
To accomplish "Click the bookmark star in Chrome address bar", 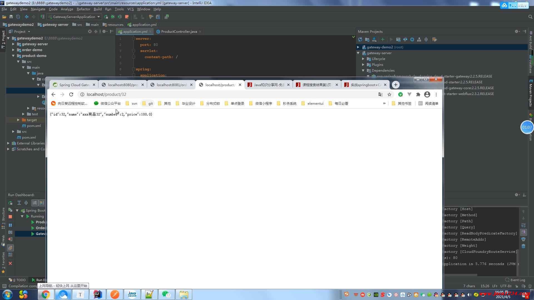I will point(389,94).
